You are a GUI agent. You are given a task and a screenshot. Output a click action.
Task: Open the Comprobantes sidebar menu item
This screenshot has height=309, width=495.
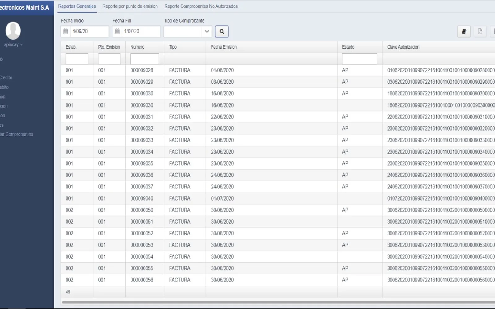point(16,134)
